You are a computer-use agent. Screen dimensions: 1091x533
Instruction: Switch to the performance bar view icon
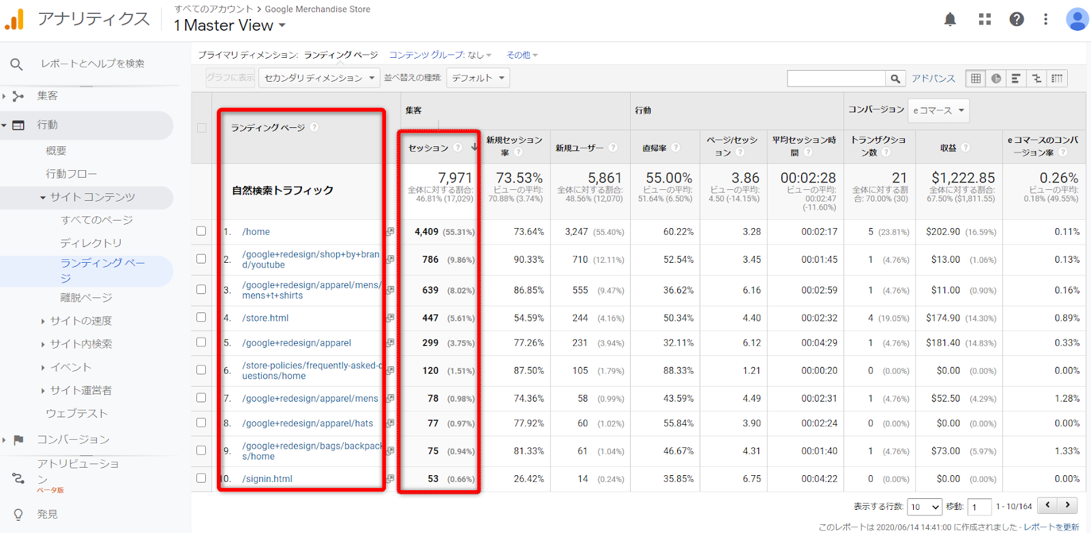tap(1016, 78)
